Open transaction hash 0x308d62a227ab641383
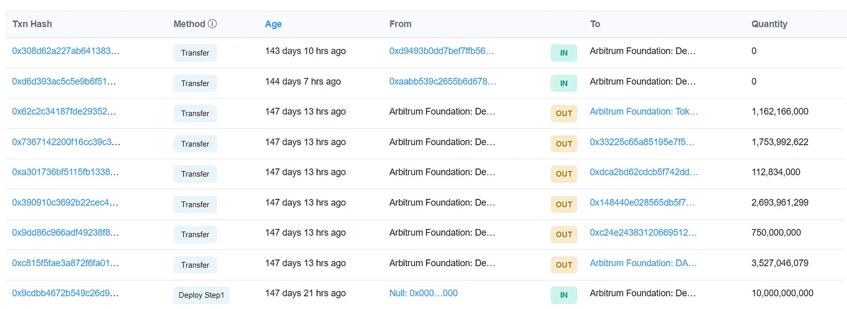Screen dimensions: 847x309 [66, 51]
